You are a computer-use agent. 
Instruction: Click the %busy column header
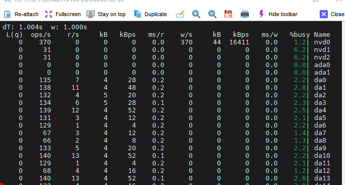click(x=299, y=35)
